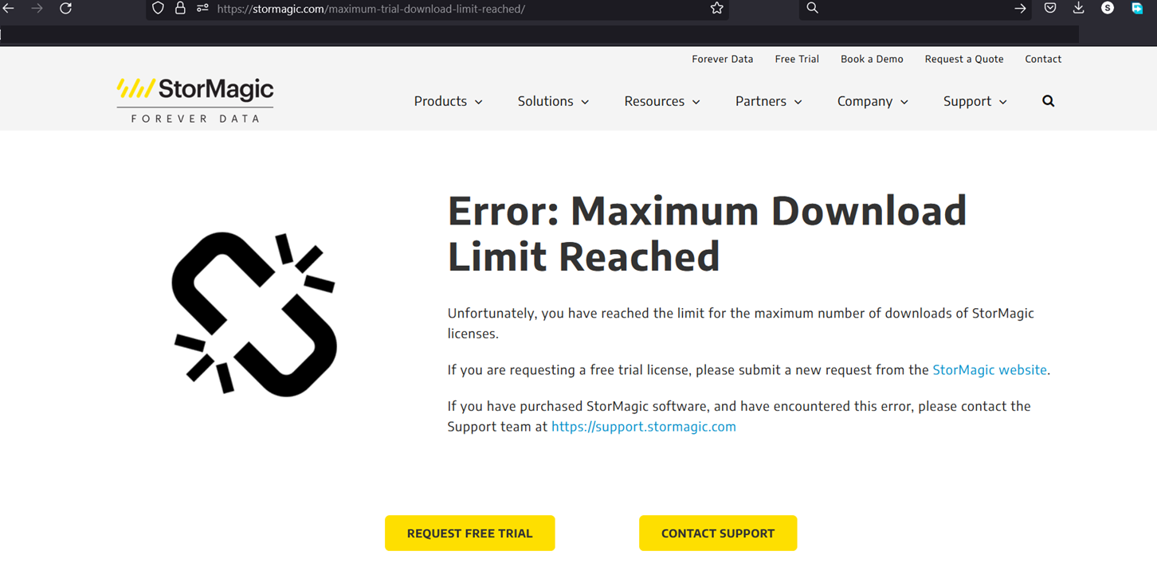1157x570 pixels.
Task: Click the browser back arrow
Action: pos(9,8)
